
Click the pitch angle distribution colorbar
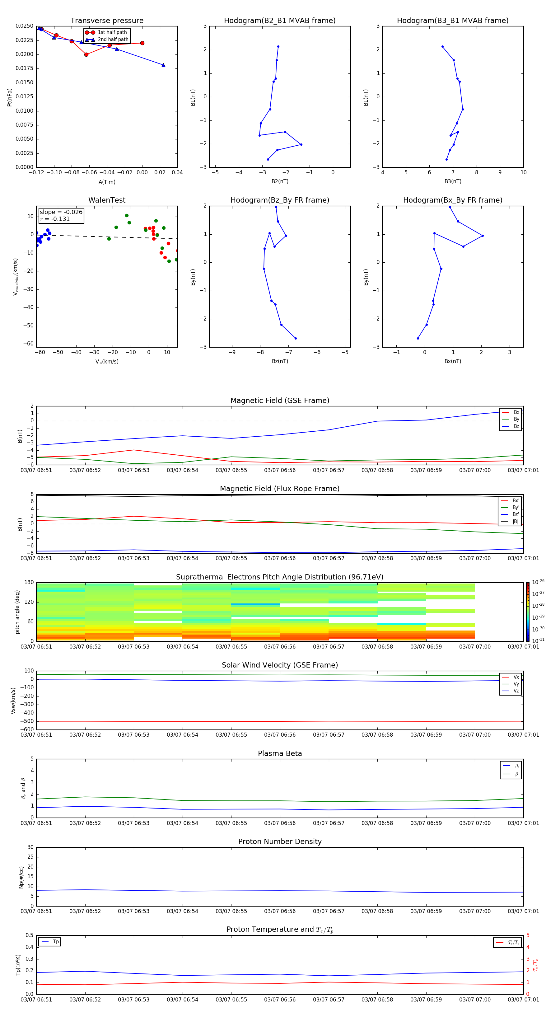[528, 612]
